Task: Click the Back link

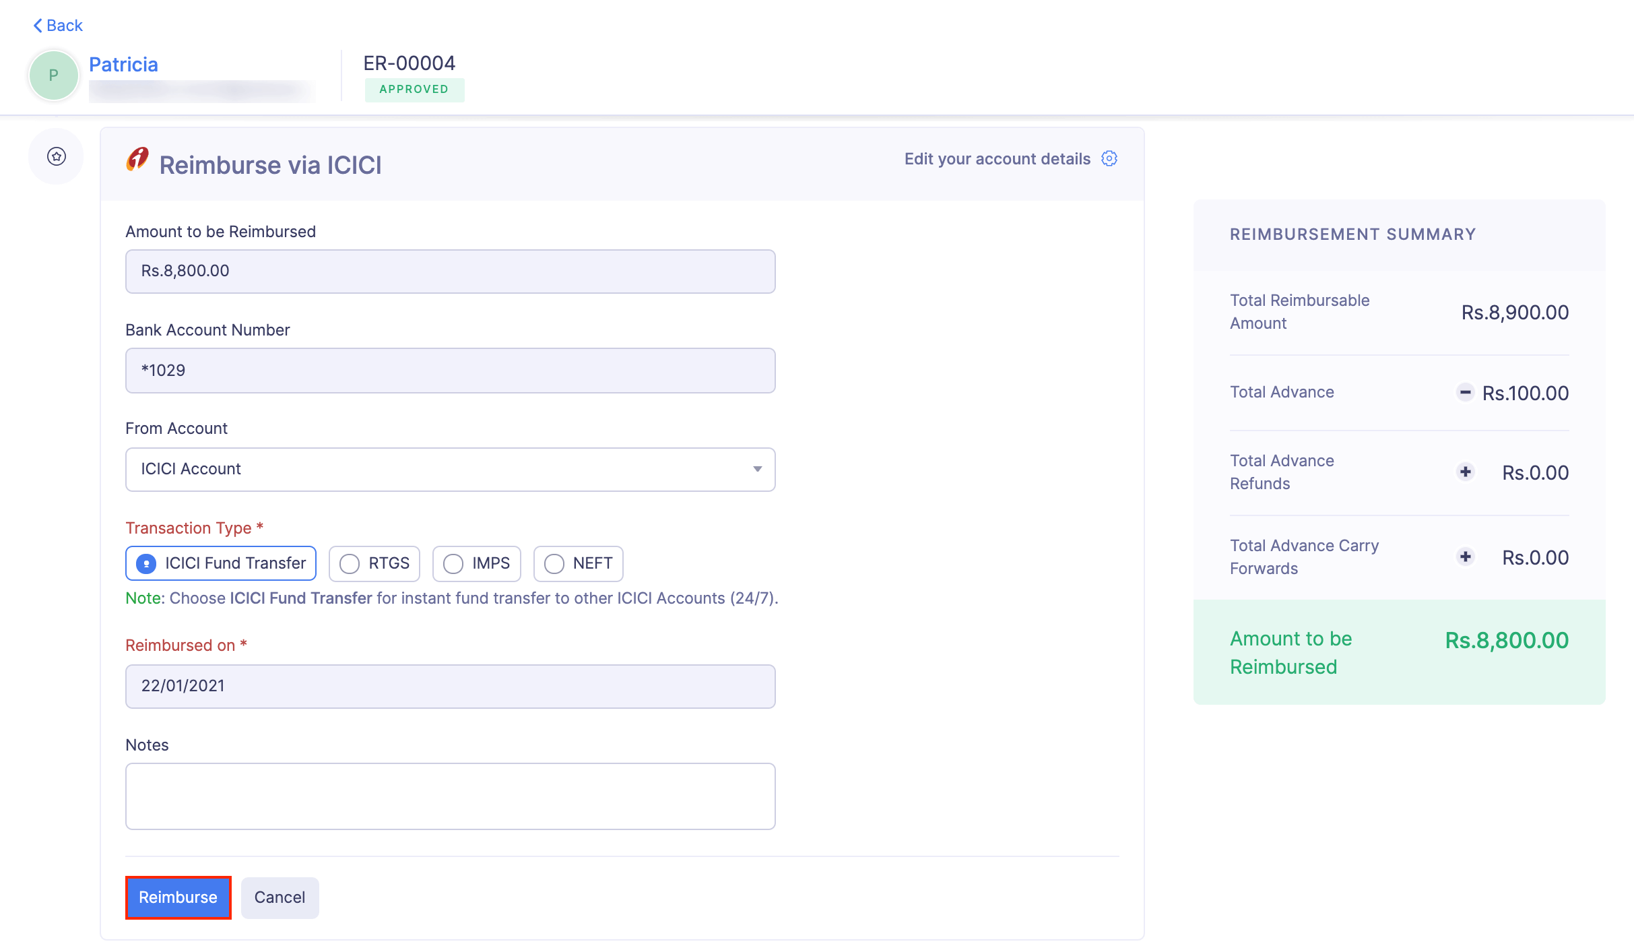Action: point(63,25)
